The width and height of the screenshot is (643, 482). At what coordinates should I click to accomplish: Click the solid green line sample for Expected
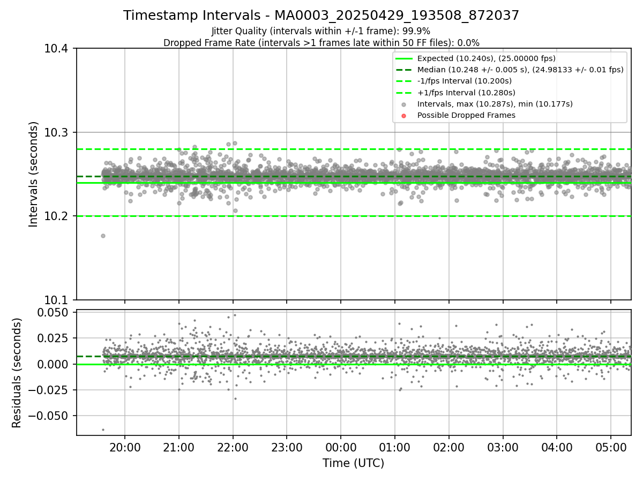click(403, 58)
